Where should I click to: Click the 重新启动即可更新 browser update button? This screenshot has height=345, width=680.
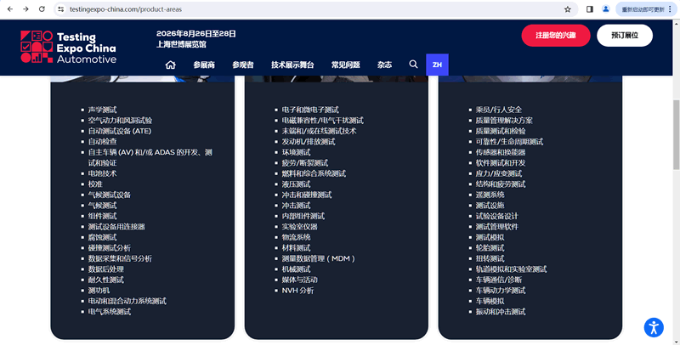pos(644,8)
